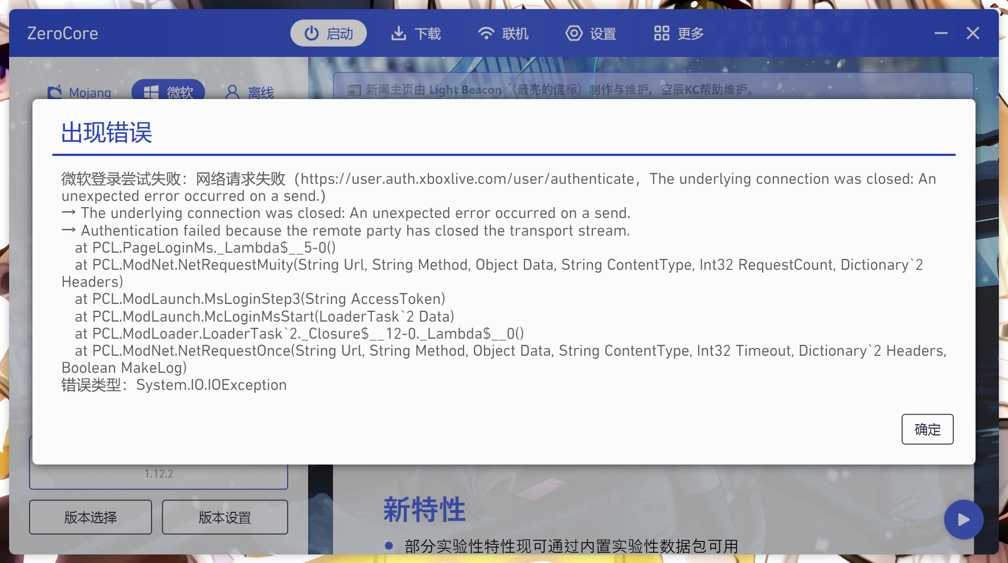Screen dimensions: 1008x563
Task: Enable 离线 offline login mode
Action: point(249,92)
